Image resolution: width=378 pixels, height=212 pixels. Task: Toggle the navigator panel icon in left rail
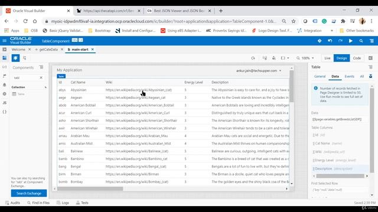coord(4,49)
